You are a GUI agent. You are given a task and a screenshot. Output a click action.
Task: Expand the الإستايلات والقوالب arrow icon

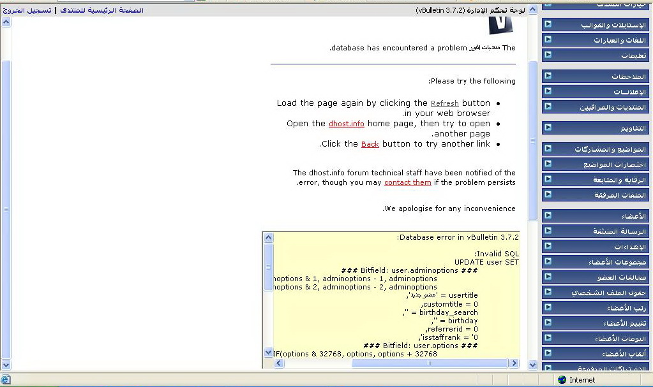click(x=548, y=25)
